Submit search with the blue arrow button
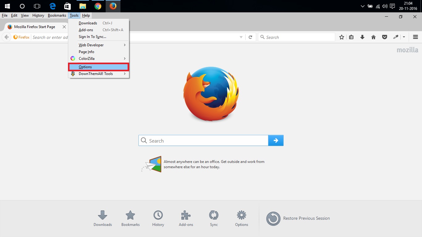Viewport: 422px width, 237px height. pos(276,140)
